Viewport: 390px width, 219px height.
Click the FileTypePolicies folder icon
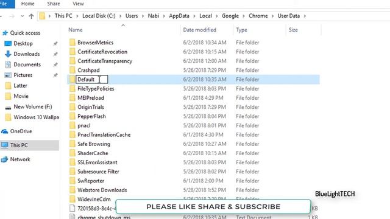(72, 89)
